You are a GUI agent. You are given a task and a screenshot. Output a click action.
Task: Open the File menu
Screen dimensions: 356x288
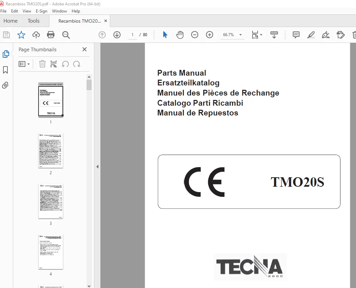point(3,11)
